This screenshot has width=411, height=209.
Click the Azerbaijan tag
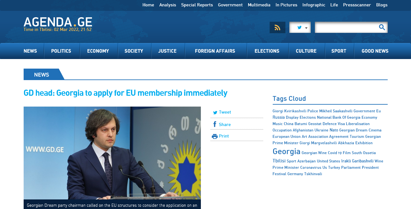(x=306, y=161)
